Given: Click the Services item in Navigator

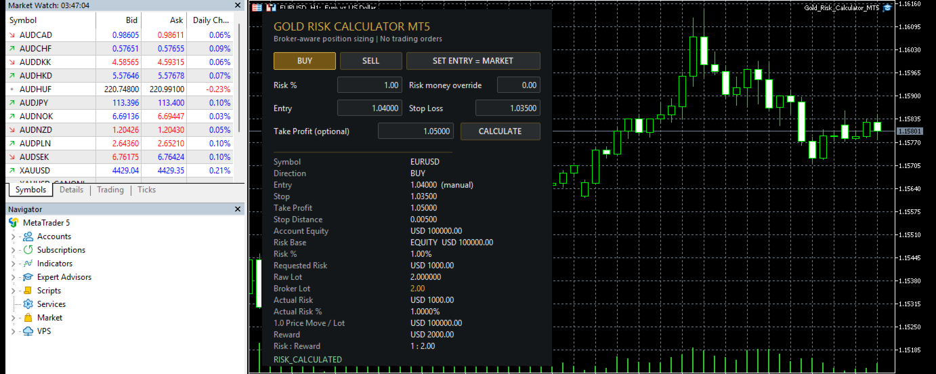Looking at the screenshot, I should [51, 304].
